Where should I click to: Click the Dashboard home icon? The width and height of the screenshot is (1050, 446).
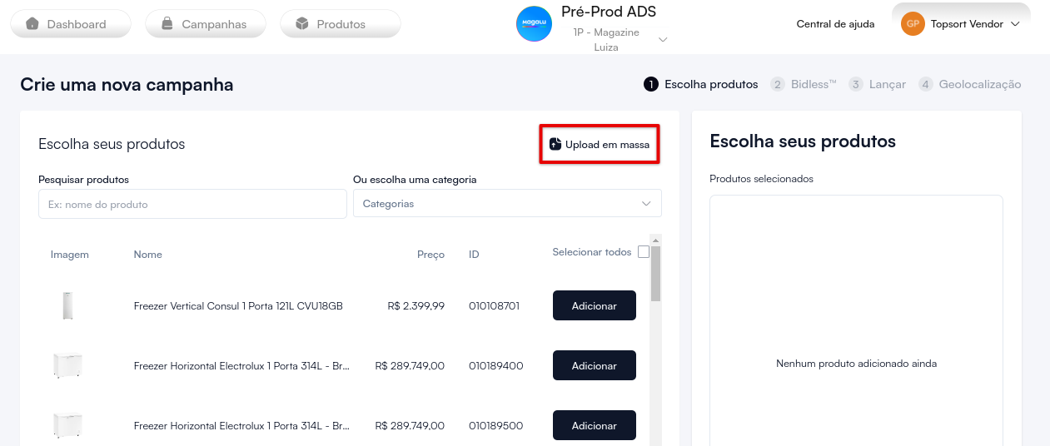click(x=32, y=24)
